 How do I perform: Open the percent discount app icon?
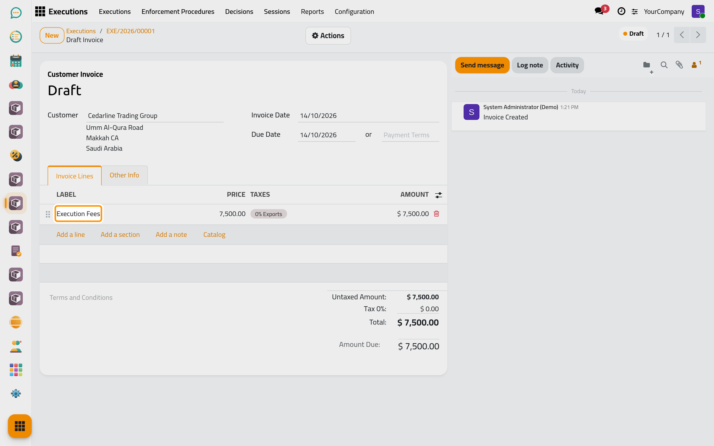(x=16, y=156)
